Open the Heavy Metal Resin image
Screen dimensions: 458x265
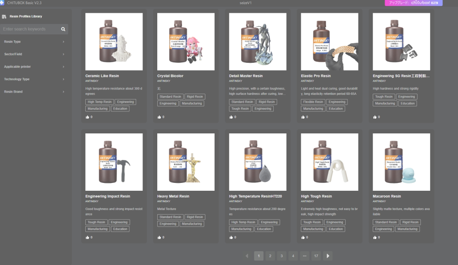(186, 162)
